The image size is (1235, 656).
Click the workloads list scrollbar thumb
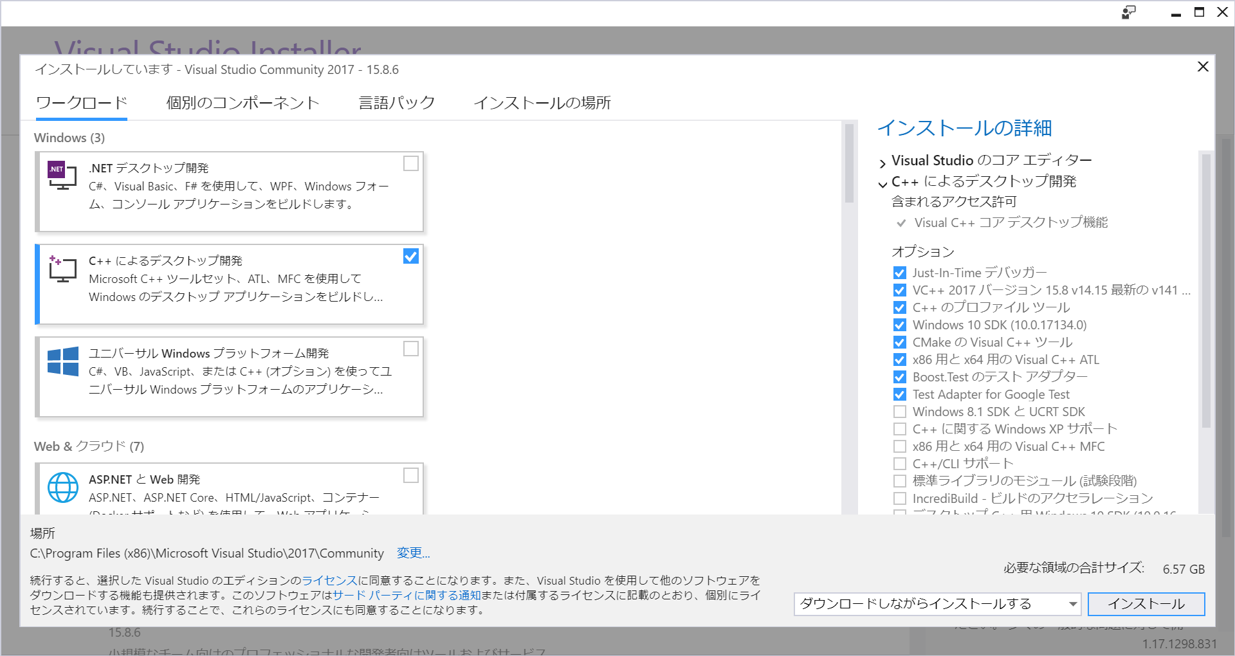(849, 164)
